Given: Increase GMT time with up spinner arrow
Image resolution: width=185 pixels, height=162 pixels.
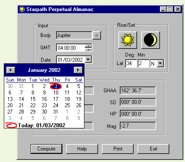Looking at the screenshot, I should pyautogui.click(x=88, y=46).
